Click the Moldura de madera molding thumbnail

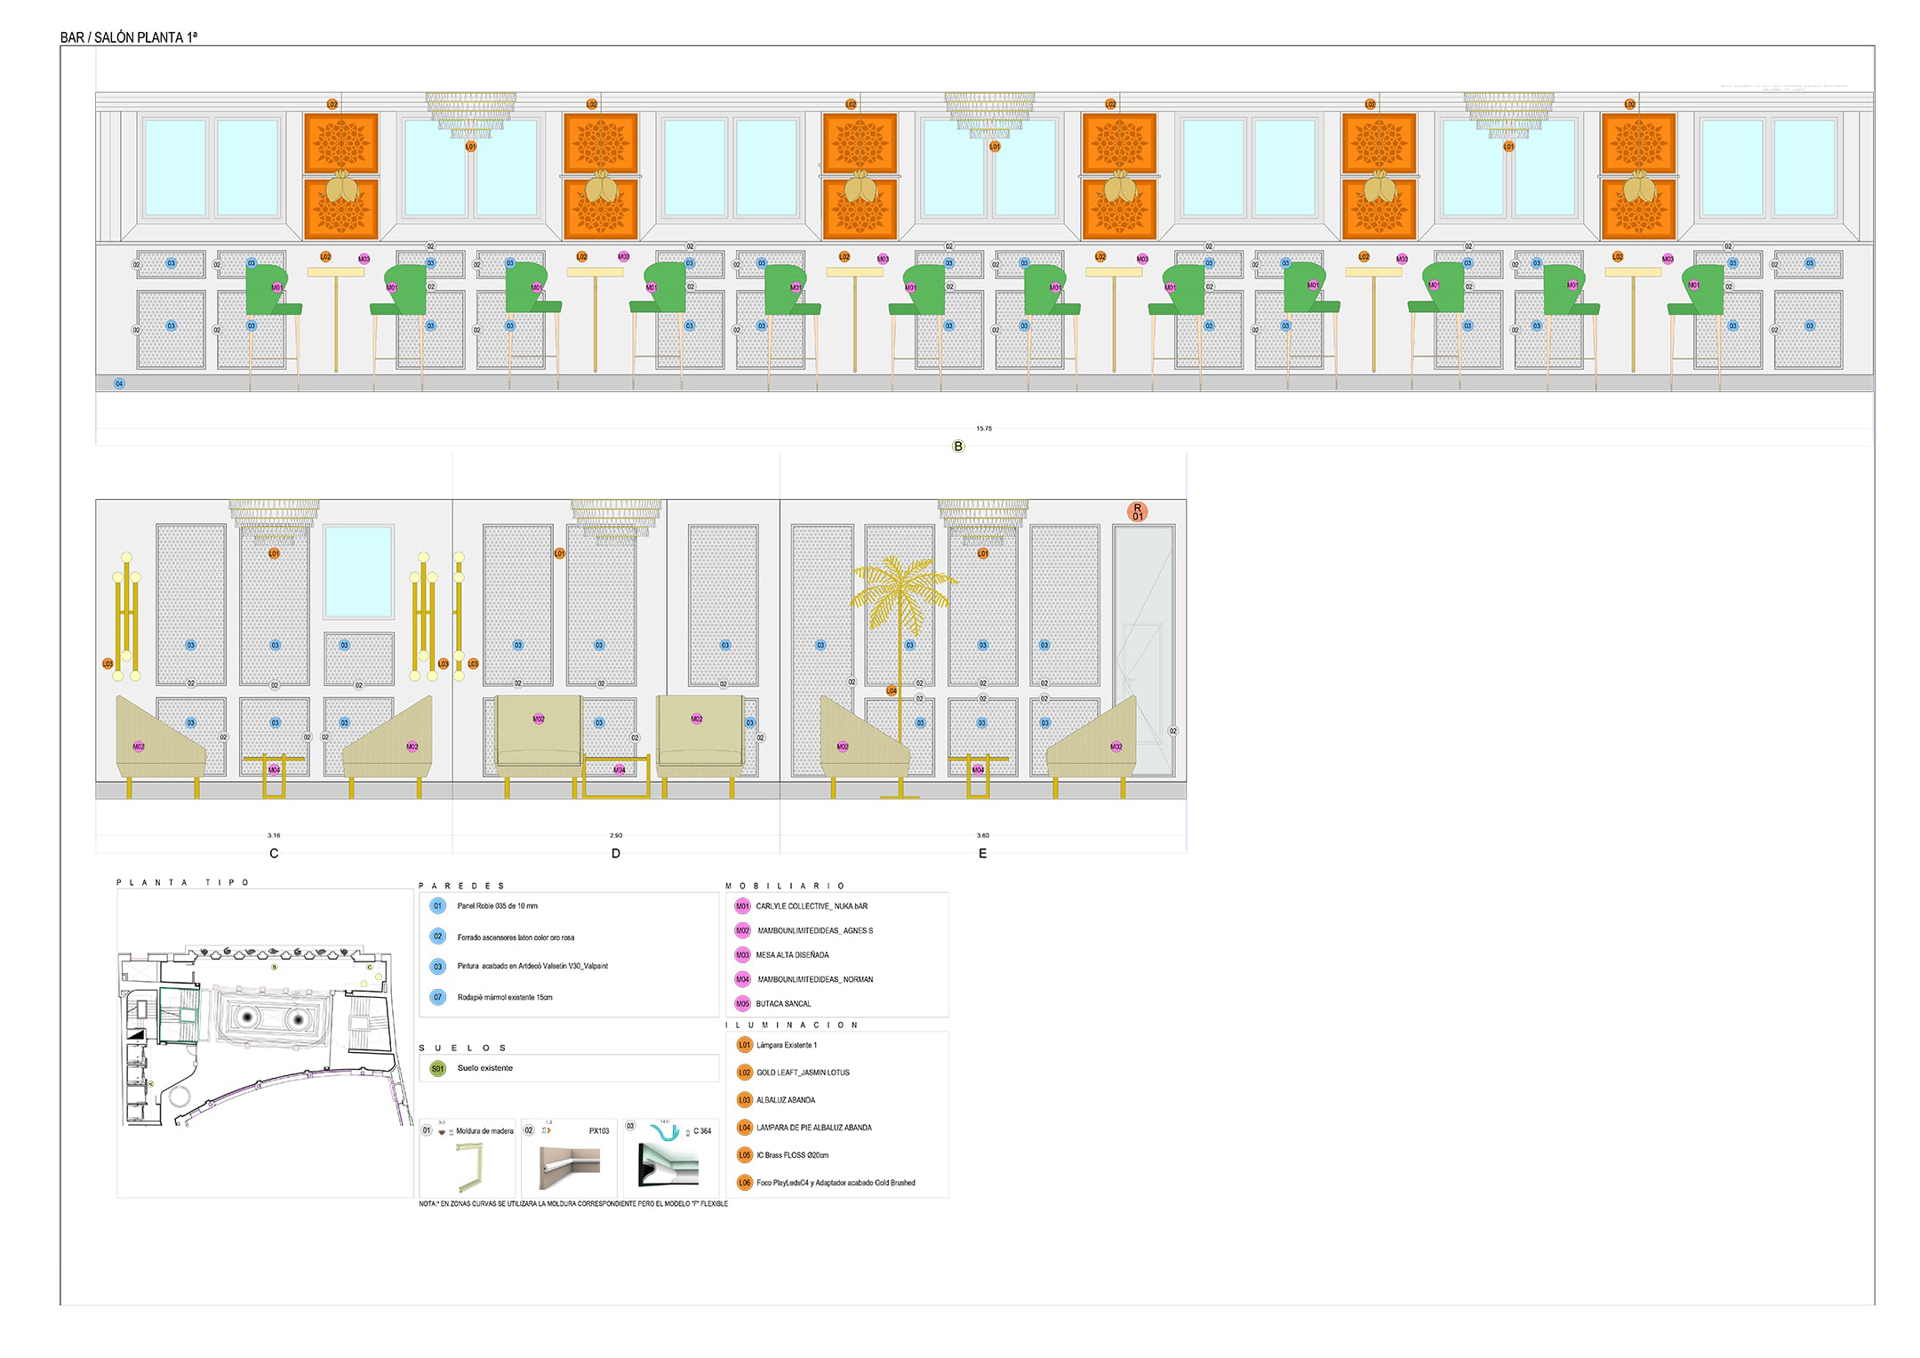pyautogui.click(x=468, y=1167)
